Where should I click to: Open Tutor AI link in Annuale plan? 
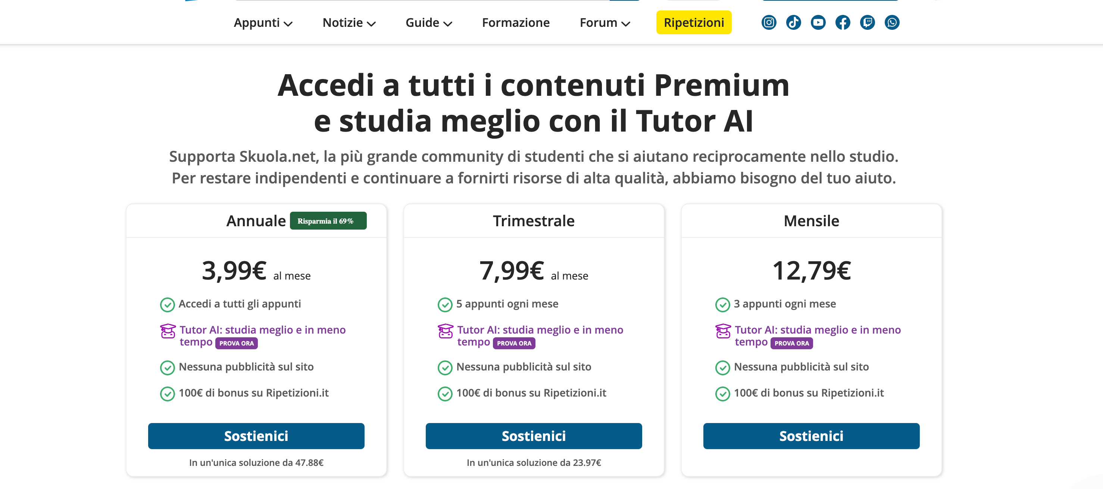point(262,330)
